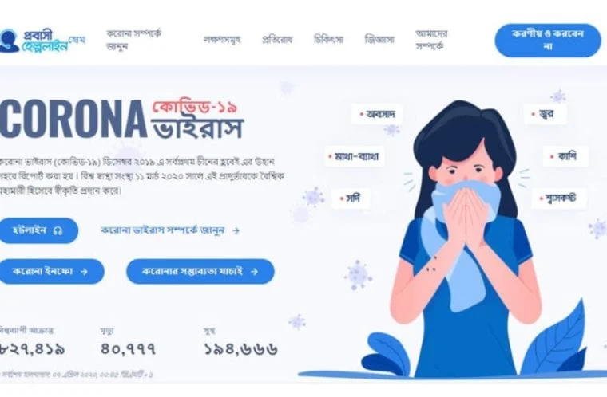Image resolution: width=607 pixels, height=397 pixels.
Task: Click the অবসাদ symptom label
Action: (x=378, y=114)
